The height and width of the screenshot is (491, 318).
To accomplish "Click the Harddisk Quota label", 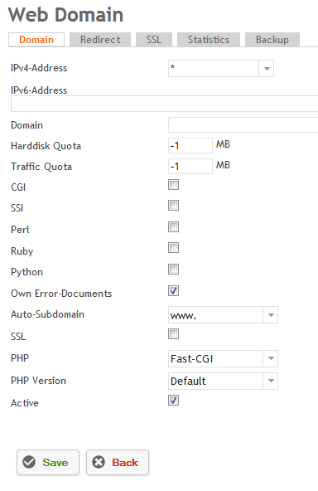I will pyautogui.click(x=46, y=146).
